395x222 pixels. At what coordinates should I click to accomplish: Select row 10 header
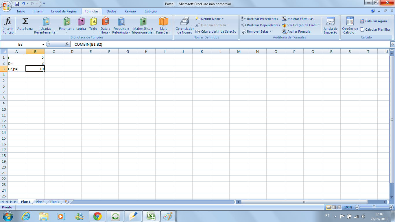coord(4,109)
